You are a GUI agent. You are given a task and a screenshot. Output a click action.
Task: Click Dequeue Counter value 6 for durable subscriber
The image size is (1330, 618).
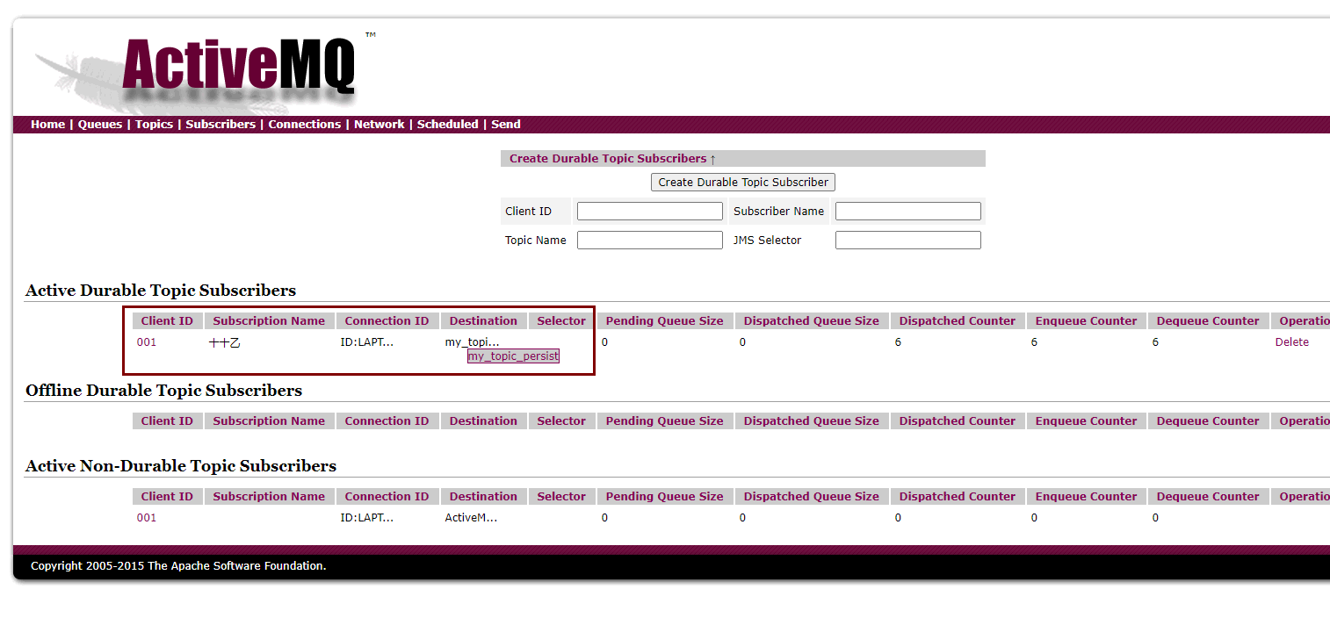pos(1155,342)
